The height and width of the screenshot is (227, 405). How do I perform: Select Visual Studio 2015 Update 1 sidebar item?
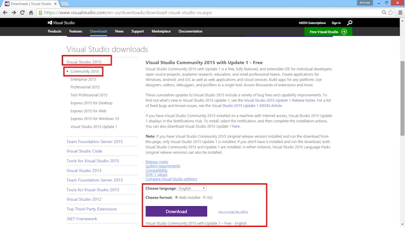(94, 127)
